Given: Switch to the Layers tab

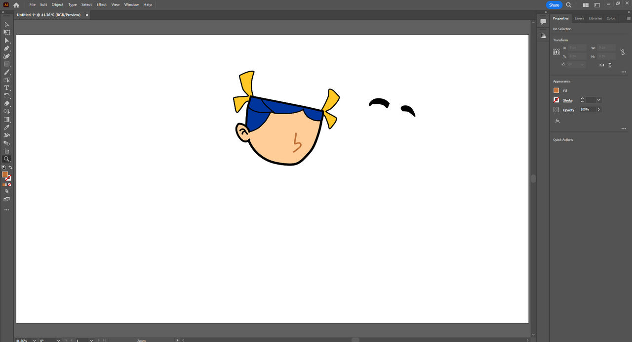Looking at the screenshot, I should [579, 18].
